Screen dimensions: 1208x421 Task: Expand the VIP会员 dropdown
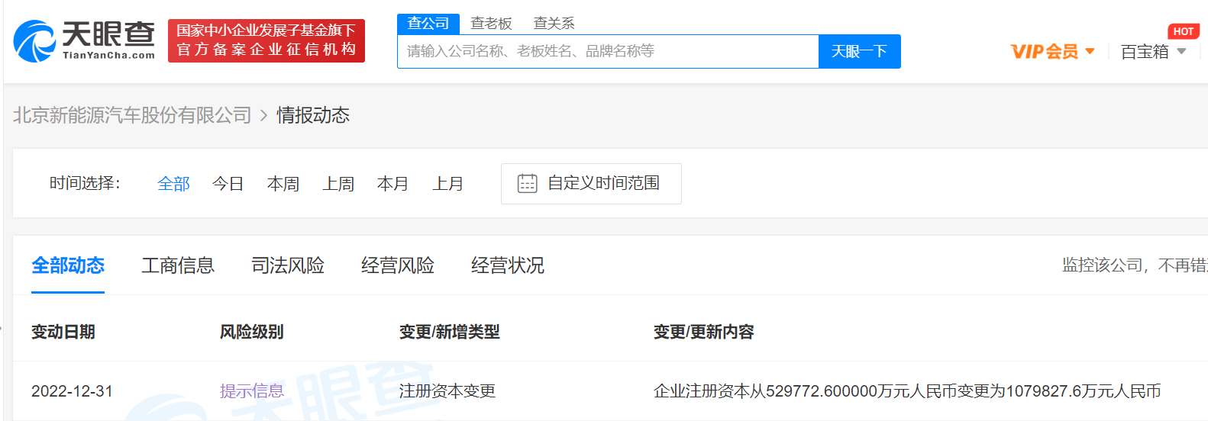tap(1053, 51)
